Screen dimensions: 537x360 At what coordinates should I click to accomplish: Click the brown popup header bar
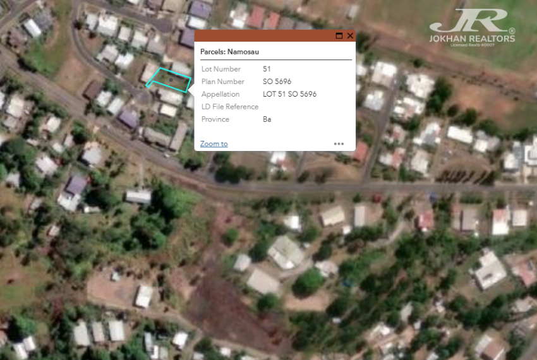pyautogui.click(x=263, y=35)
